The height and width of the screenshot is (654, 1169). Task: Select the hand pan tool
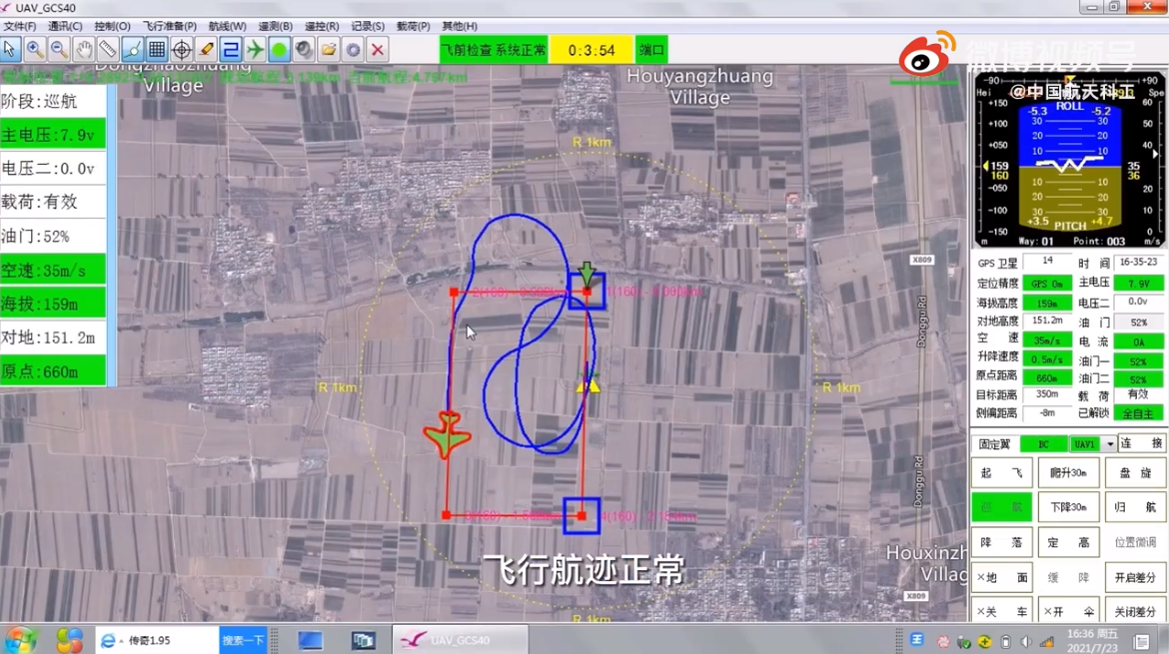click(84, 49)
